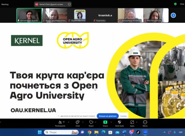This screenshot has width=185, height=136.
Task: Open Google Chrome from taskbar
Action: [90, 132]
